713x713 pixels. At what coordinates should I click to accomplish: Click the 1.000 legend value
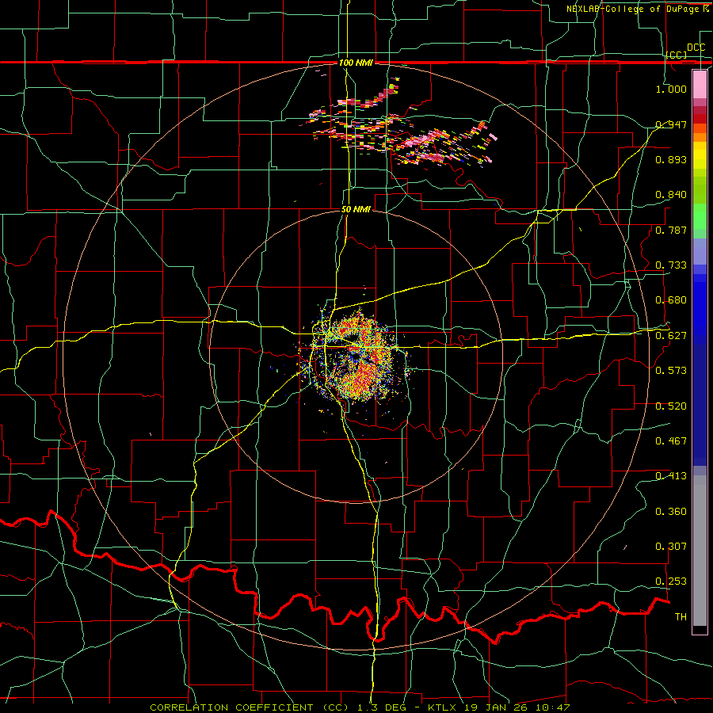[x=671, y=89]
